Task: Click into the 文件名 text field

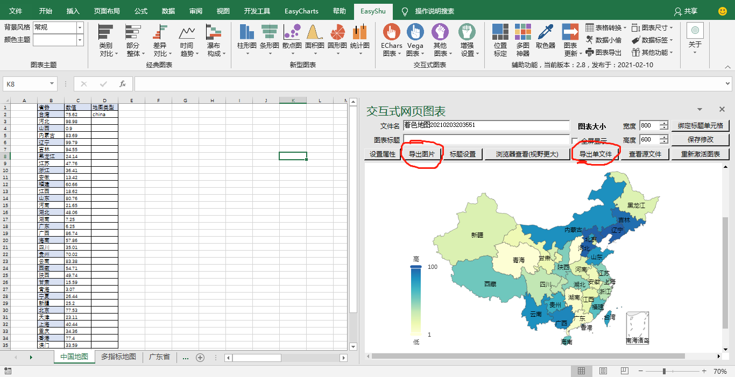Action: (x=486, y=125)
